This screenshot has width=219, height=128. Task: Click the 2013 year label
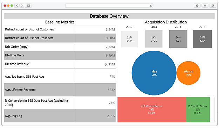point(153,27)
